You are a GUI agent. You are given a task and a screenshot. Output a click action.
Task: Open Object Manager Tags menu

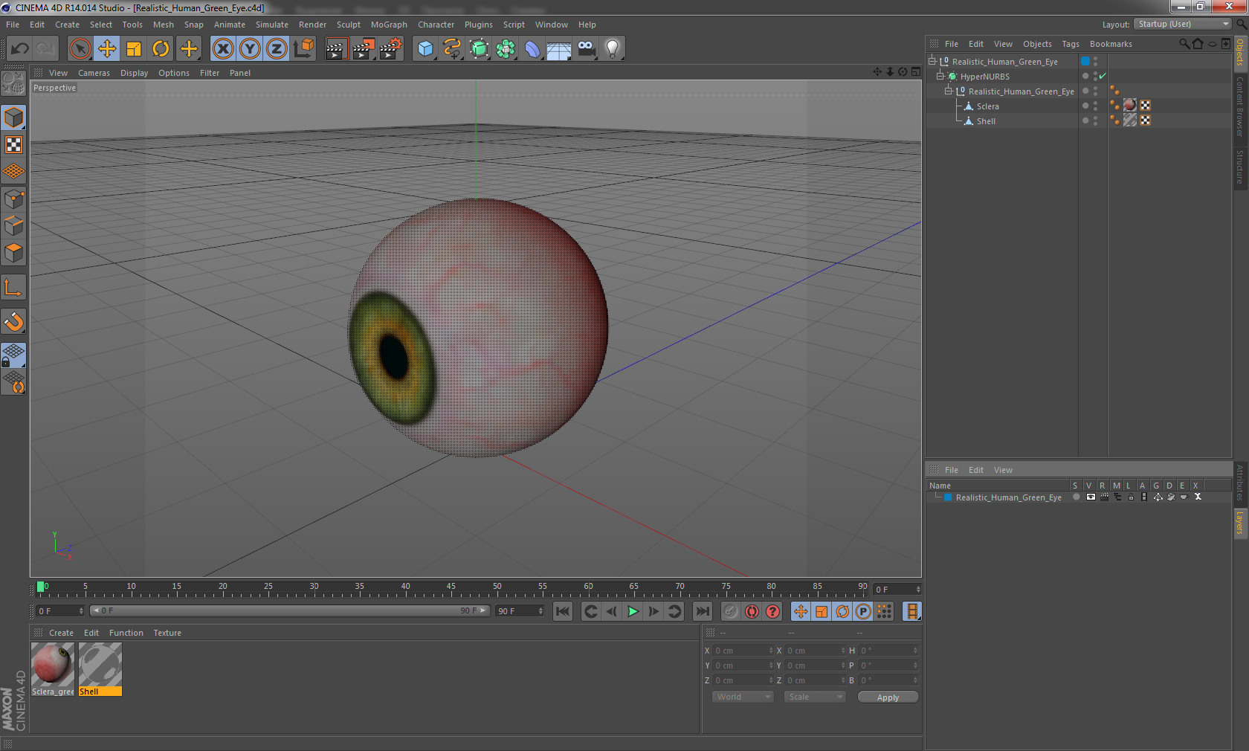click(1071, 44)
